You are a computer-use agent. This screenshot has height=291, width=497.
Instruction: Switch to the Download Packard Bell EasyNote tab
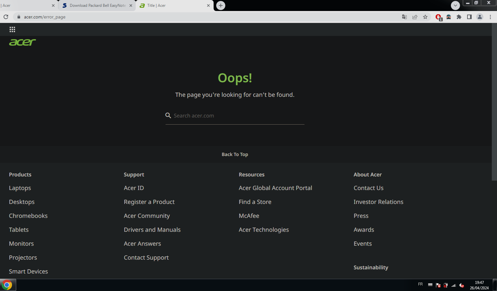97,6
